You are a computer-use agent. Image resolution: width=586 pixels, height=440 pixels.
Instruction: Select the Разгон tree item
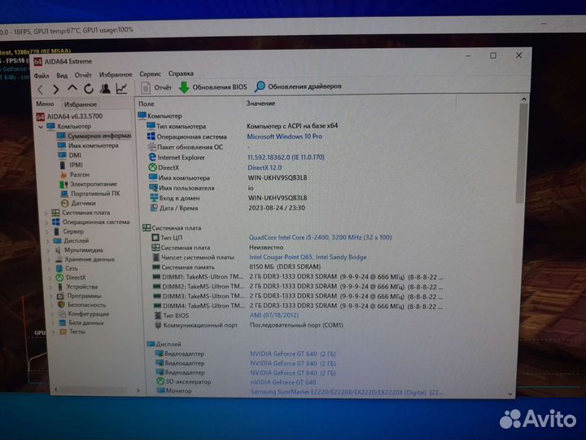75,174
